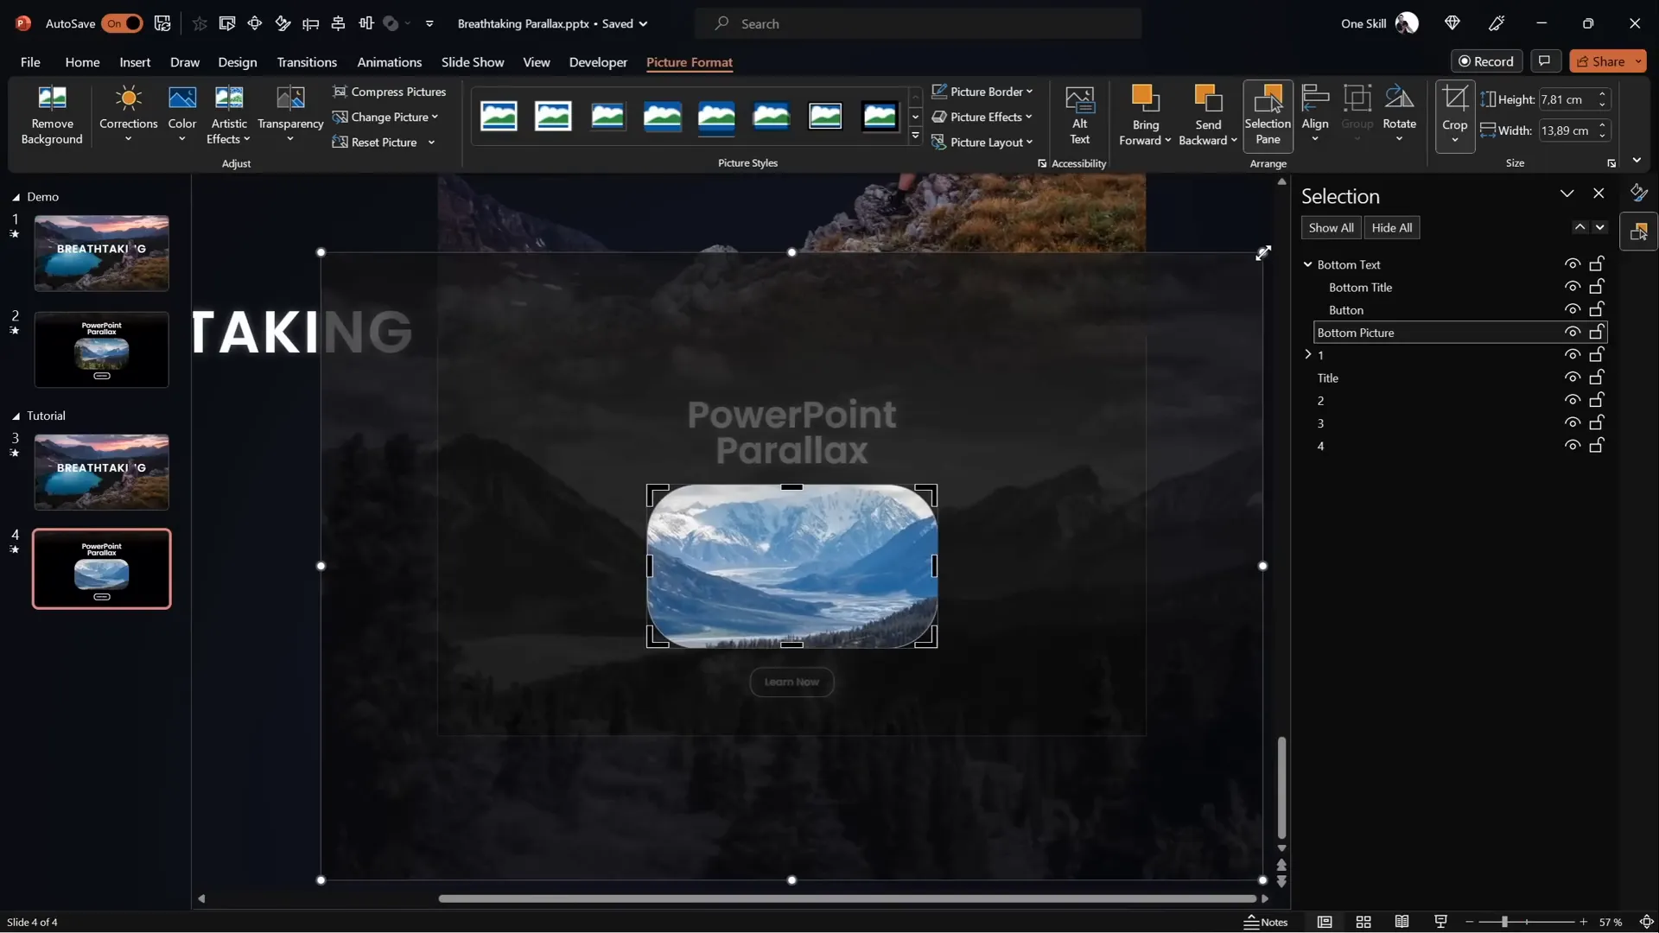Expand the Picture Styles gallery

click(915, 136)
